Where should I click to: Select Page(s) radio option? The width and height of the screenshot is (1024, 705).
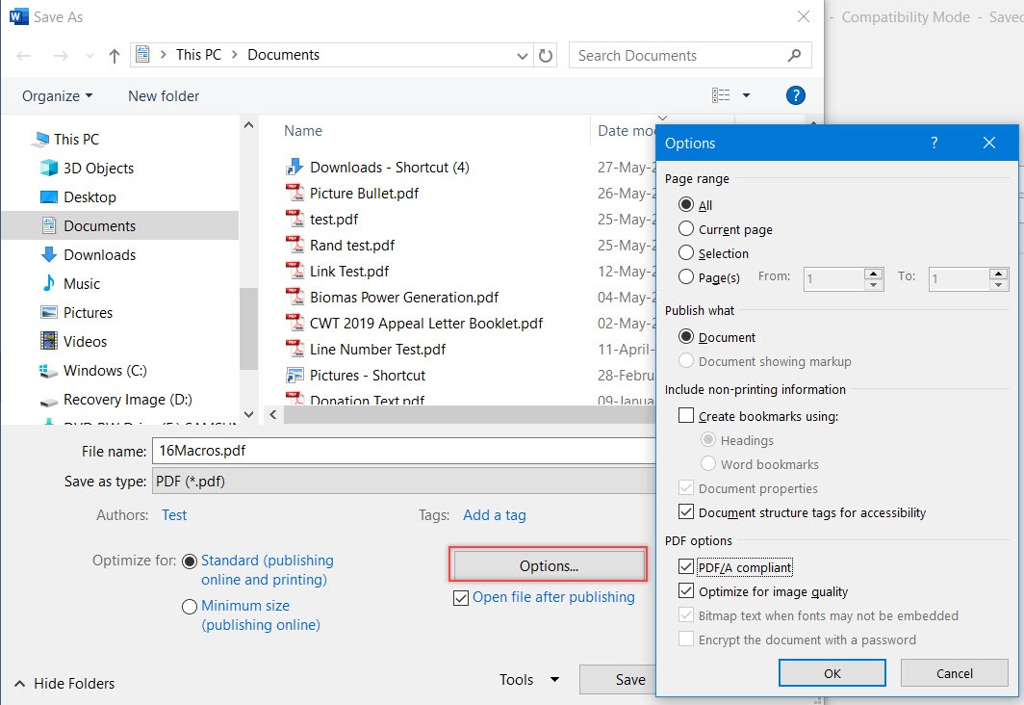685,277
